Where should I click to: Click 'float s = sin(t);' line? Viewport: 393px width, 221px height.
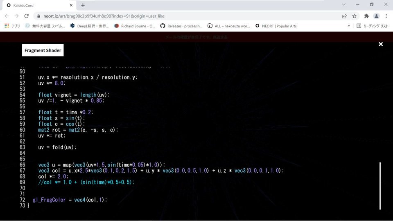point(61,118)
